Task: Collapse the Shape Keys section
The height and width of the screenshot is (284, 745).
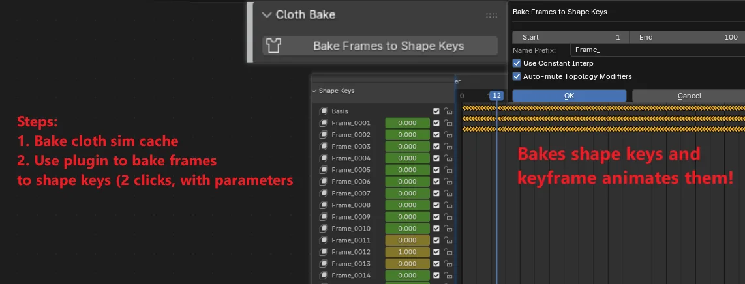Action: coord(314,91)
